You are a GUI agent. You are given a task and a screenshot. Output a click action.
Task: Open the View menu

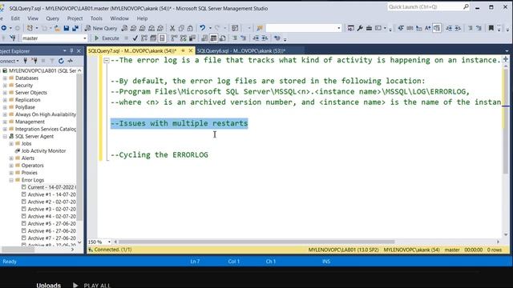click(33, 18)
